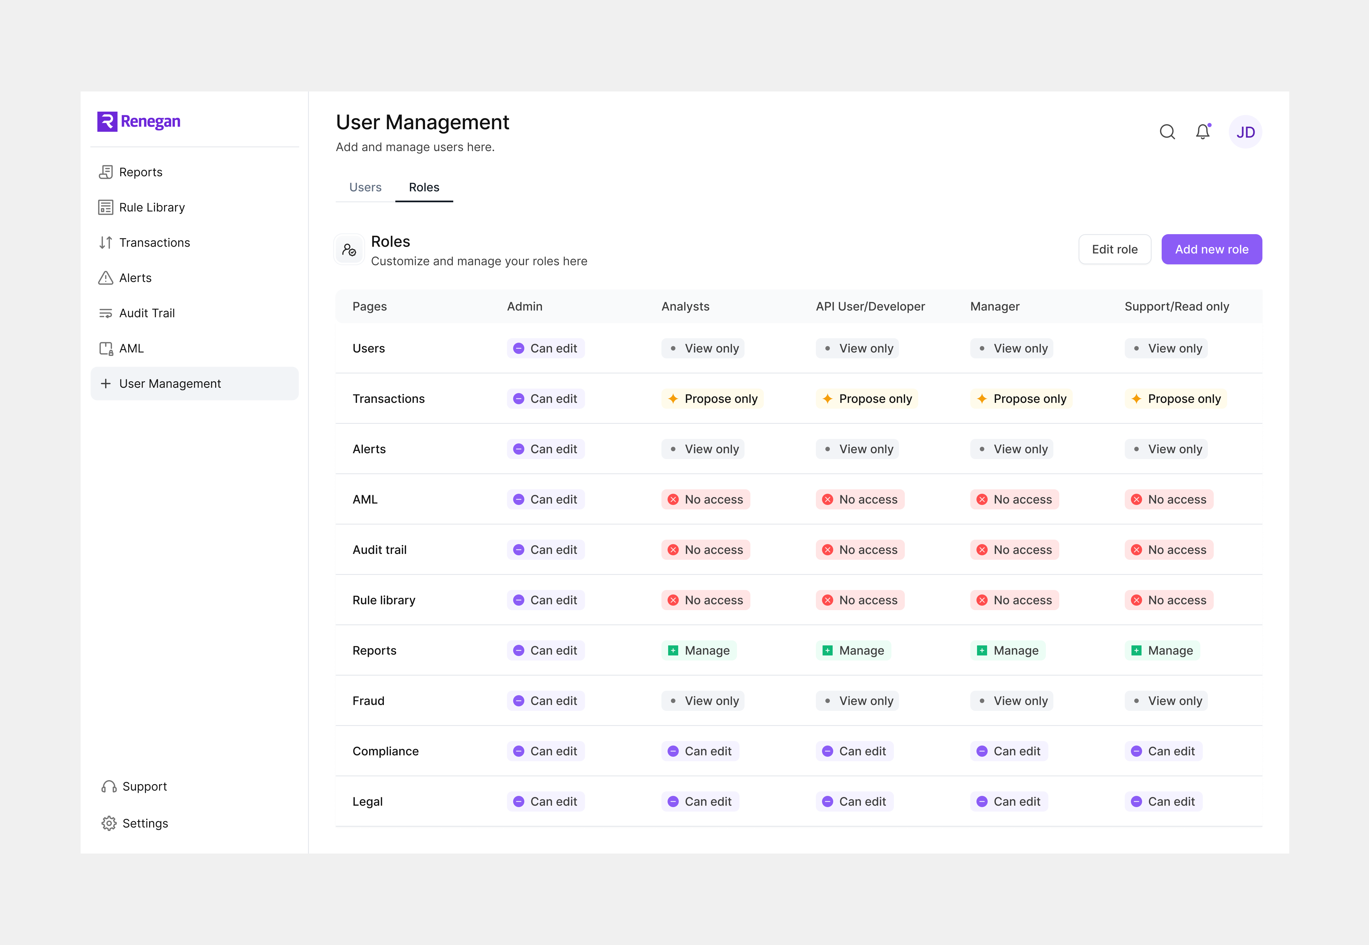Click Admin's Can edit badge for Reports
The width and height of the screenshot is (1369, 945).
pos(545,651)
